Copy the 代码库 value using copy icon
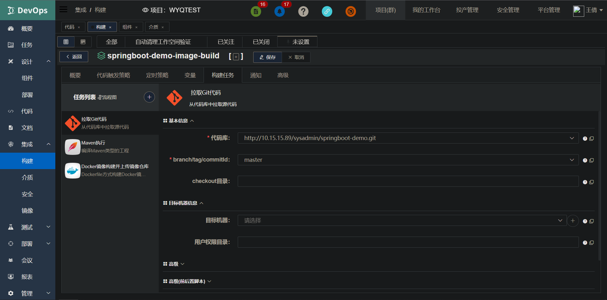The width and height of the screenshot is (607, 300). tap(592, 138)
